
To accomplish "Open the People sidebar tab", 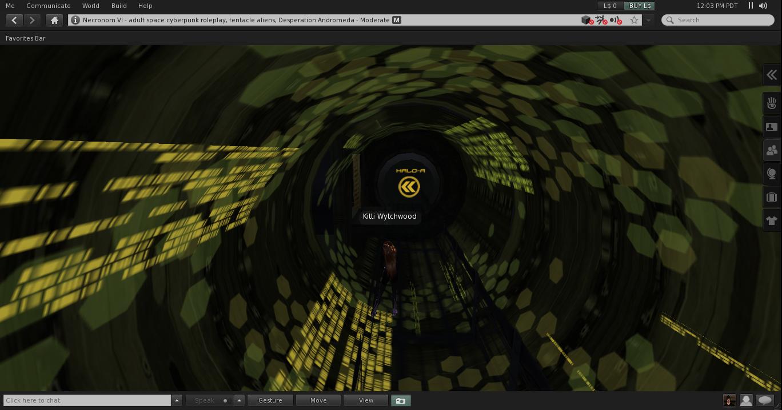I will coord(772,150).
